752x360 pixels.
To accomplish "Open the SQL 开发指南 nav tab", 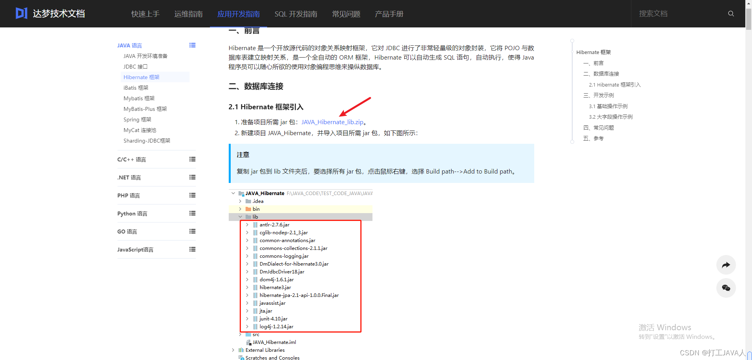I will 296,14.
